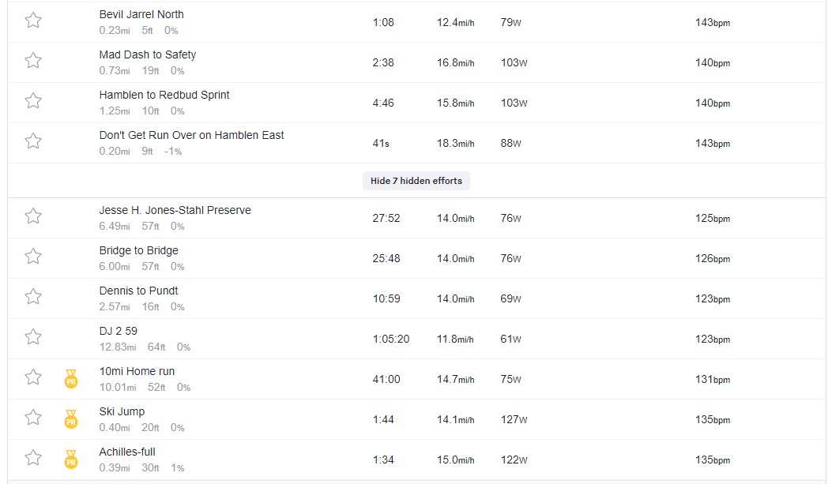Open Jesse H. Jones-Stahl Preserve segment
This screenshot has width=832, height=484.
(175, 210)
